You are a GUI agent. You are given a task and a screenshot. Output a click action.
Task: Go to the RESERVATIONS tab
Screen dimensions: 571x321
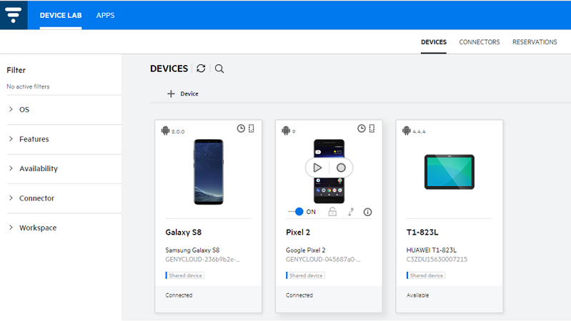click(535, 42)
